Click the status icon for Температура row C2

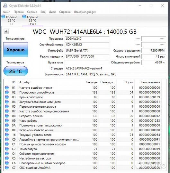click(7, 149)
